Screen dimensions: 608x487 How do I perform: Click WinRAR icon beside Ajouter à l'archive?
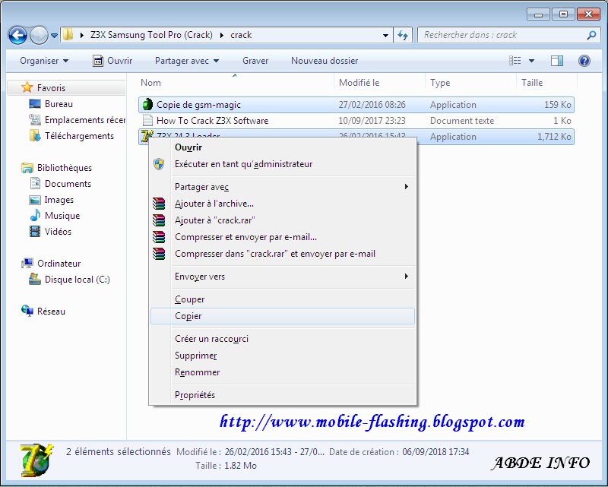click(x=159, y=204)
